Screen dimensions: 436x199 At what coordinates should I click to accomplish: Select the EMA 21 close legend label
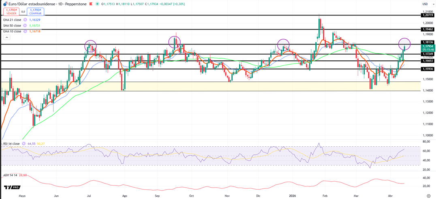tap(12, 19)
